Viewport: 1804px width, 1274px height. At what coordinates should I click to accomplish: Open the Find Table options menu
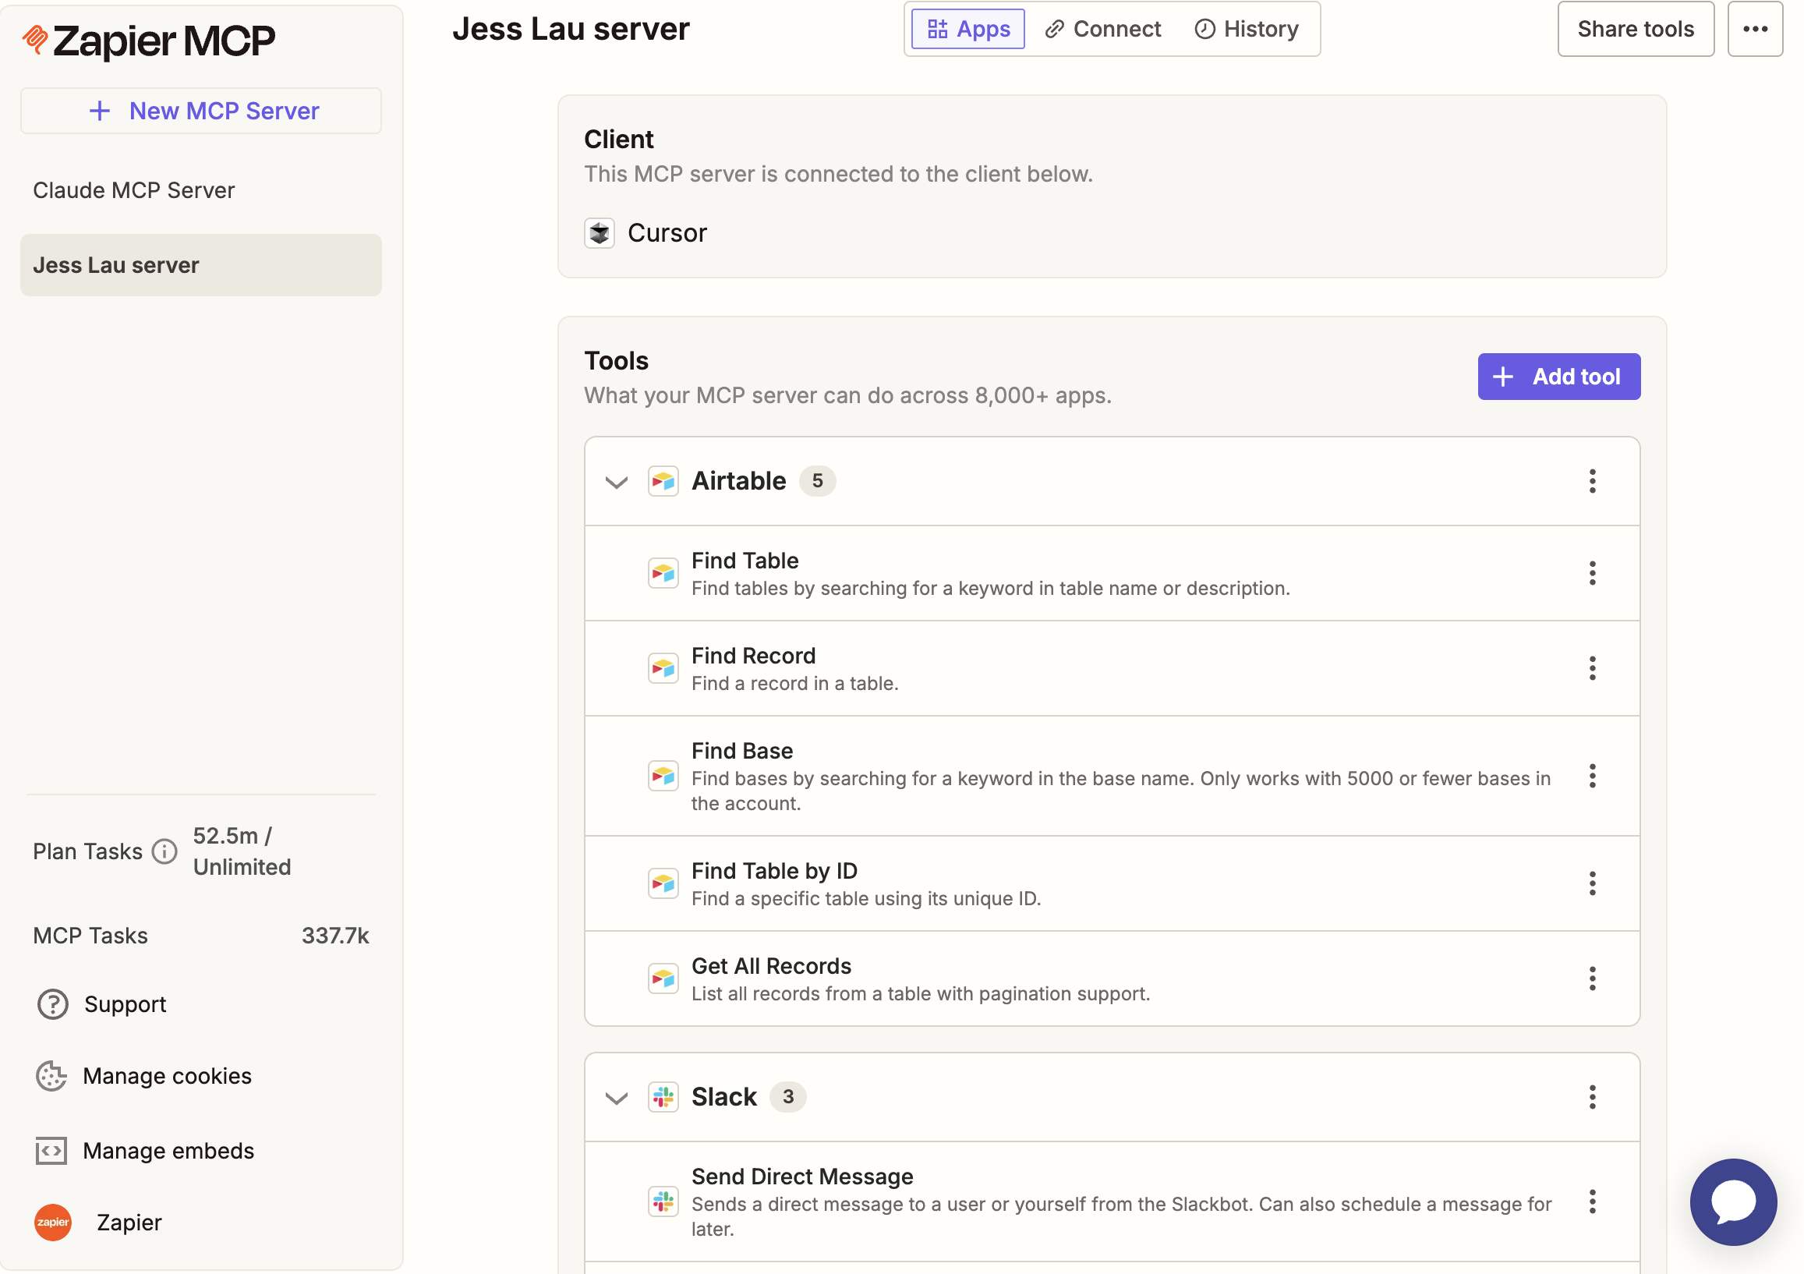tap(1592, 573)
